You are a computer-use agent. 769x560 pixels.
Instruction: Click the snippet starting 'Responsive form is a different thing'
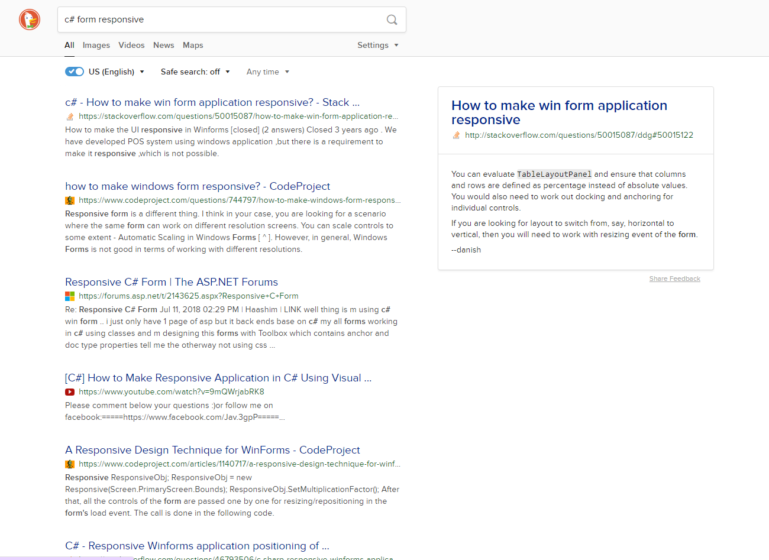pyautogui.click(x=230, y=231)
